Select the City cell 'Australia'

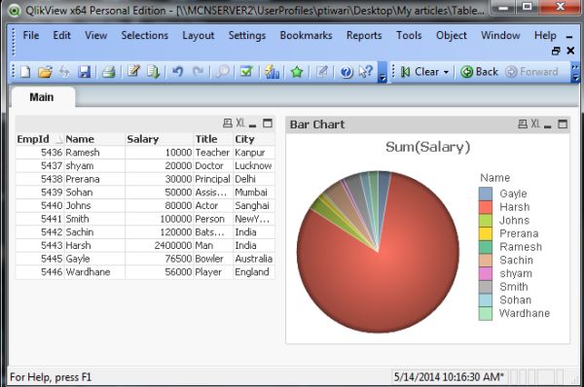pos(254,259)
